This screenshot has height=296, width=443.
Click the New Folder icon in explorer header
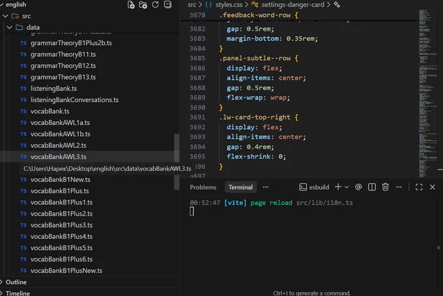tap(143, 5)
